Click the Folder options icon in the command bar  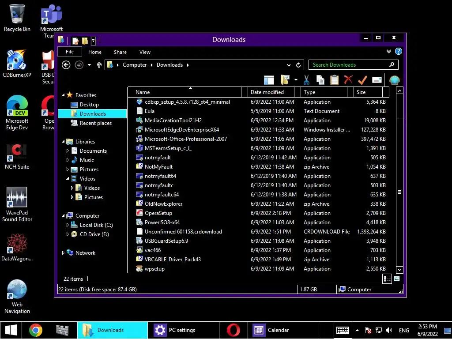(285, 79)
